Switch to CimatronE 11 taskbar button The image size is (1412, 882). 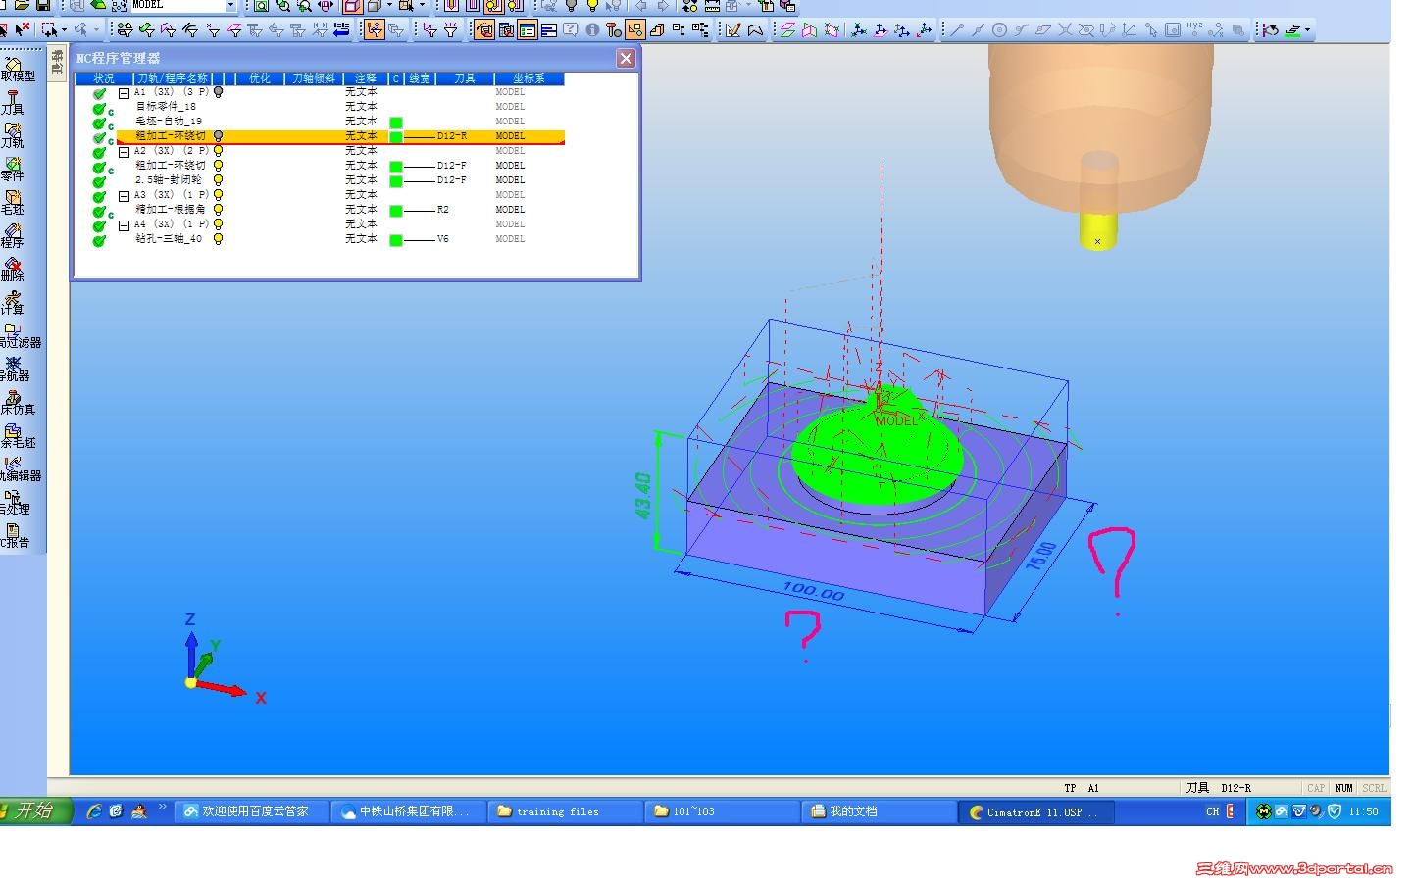pos(1035,811)
